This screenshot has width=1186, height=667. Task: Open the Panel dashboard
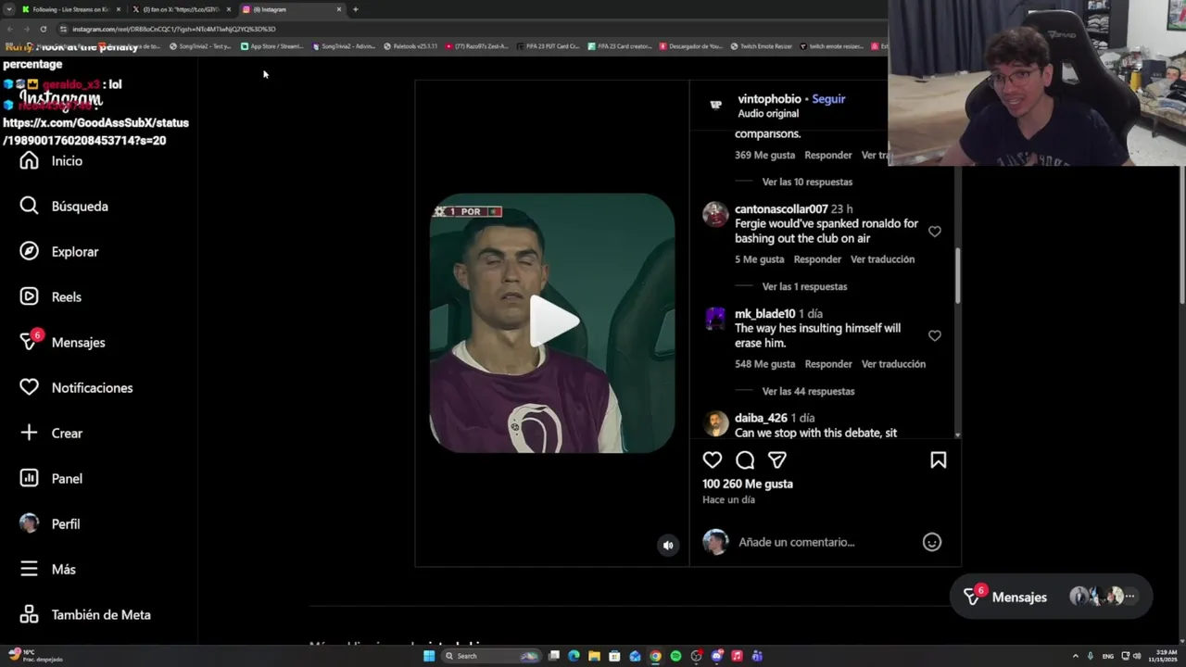(51, 479)
